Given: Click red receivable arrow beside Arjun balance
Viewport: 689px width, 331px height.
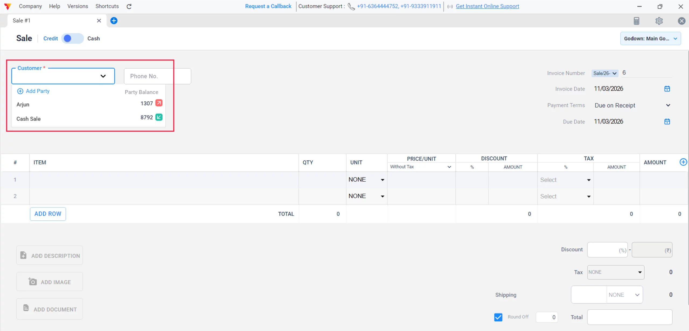Looking at the screenshot, I should 159,103.
